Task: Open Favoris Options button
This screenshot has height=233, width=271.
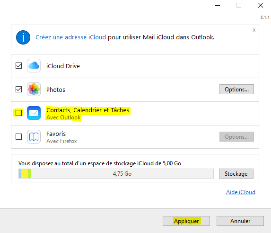Action: [236, 137]
